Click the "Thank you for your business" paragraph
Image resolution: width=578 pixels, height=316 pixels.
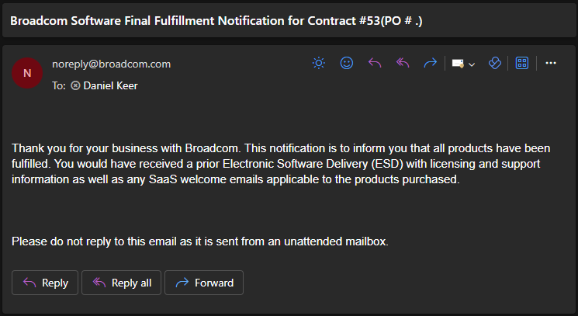point(281,164)
